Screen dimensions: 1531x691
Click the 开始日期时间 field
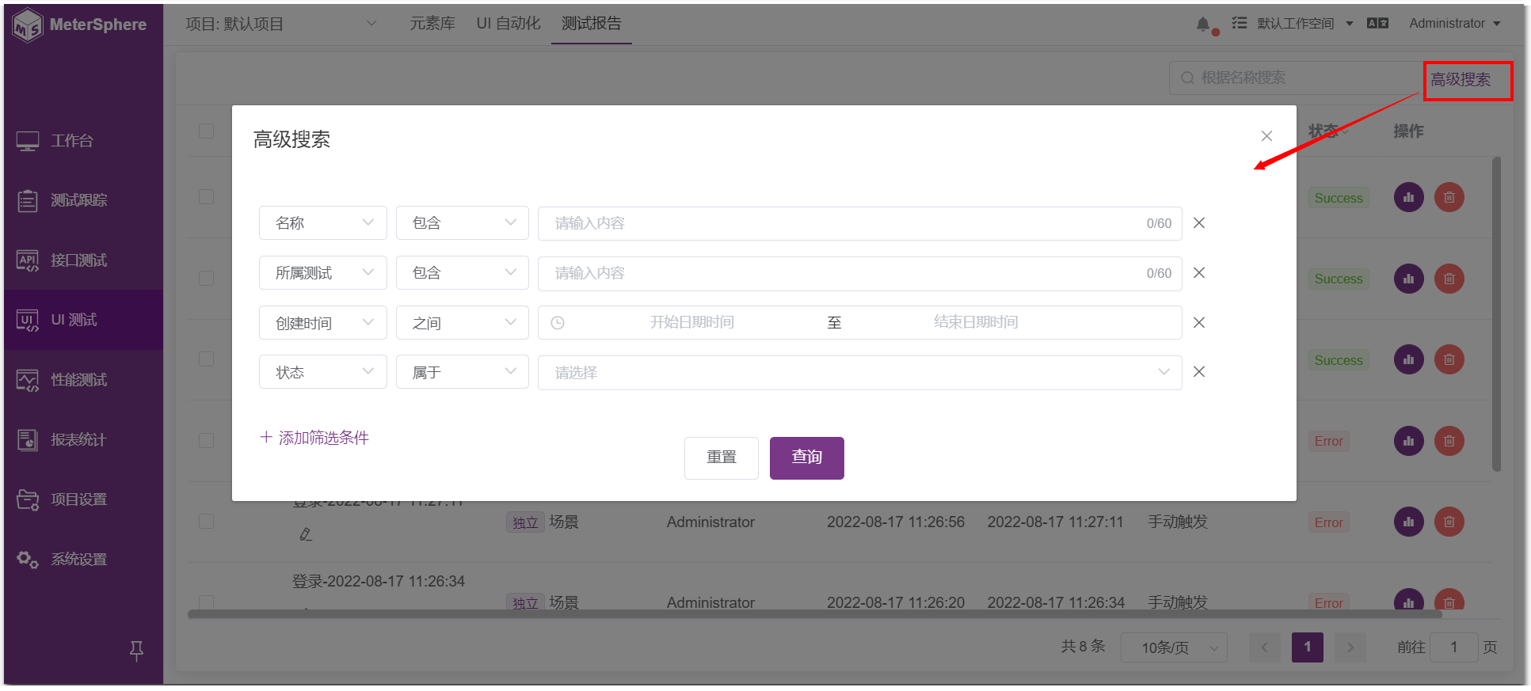[692, 323]
